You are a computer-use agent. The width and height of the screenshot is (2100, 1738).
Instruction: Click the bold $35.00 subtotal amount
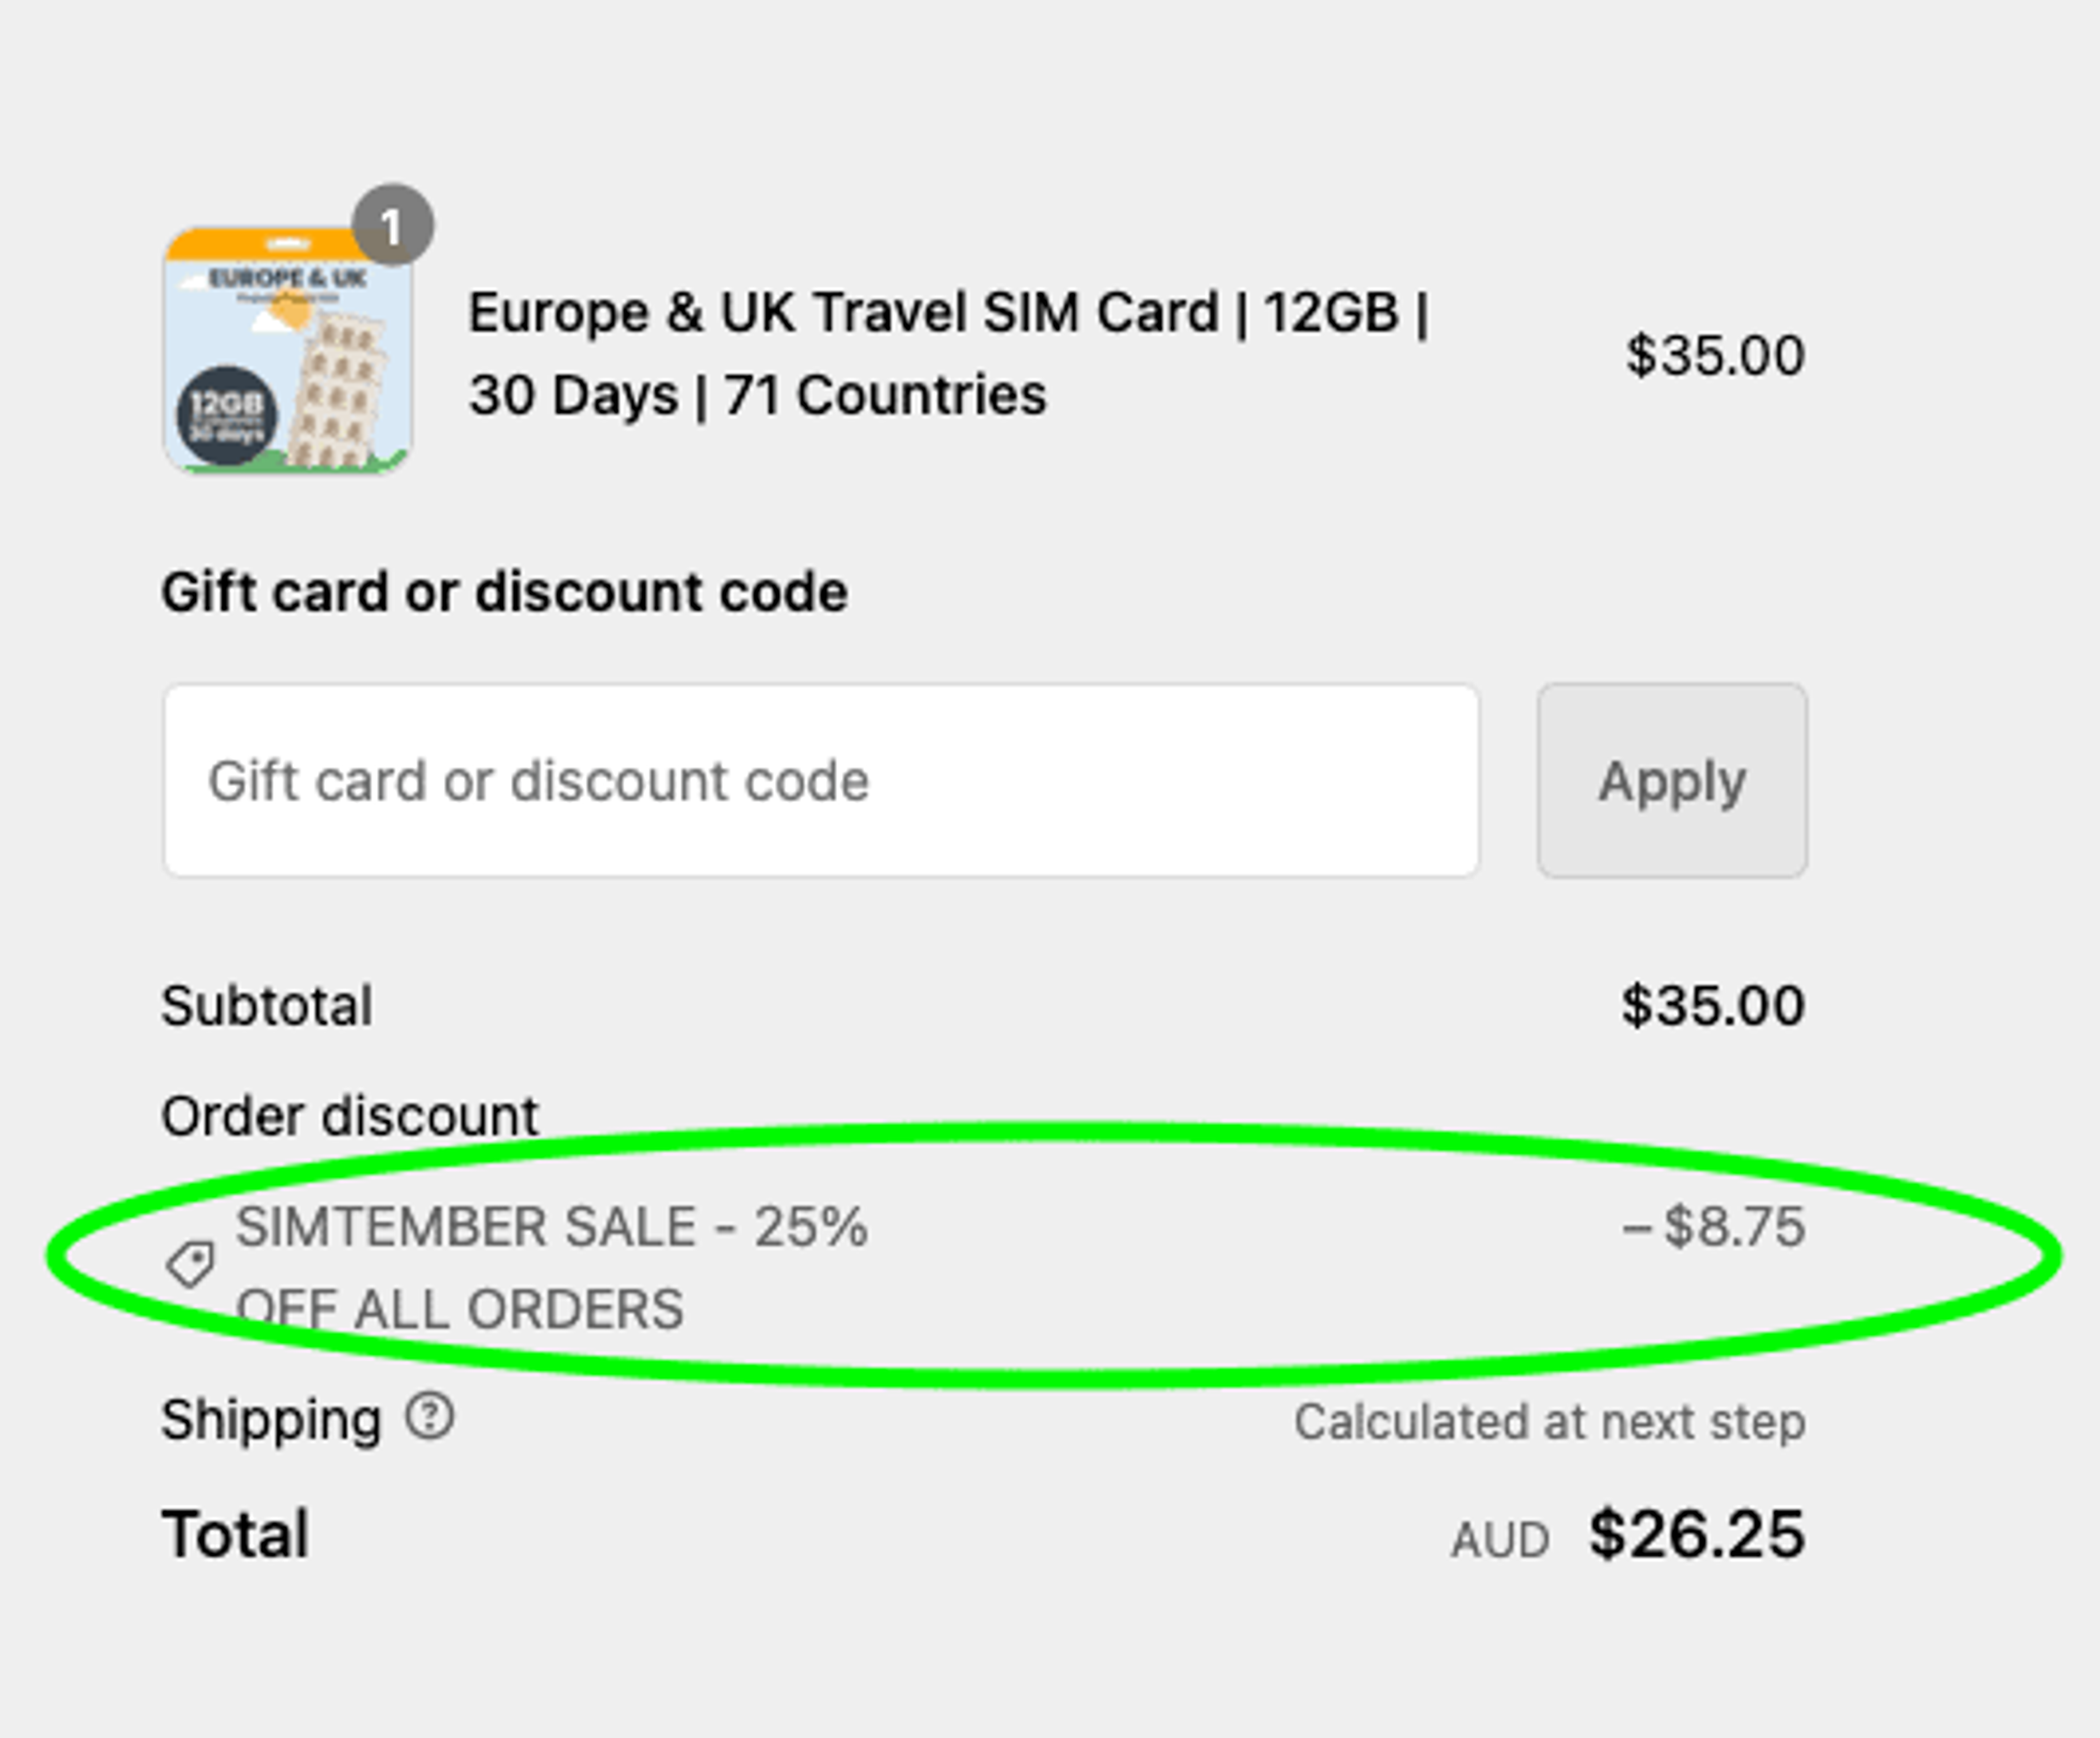click(x=1713, y=1005)
